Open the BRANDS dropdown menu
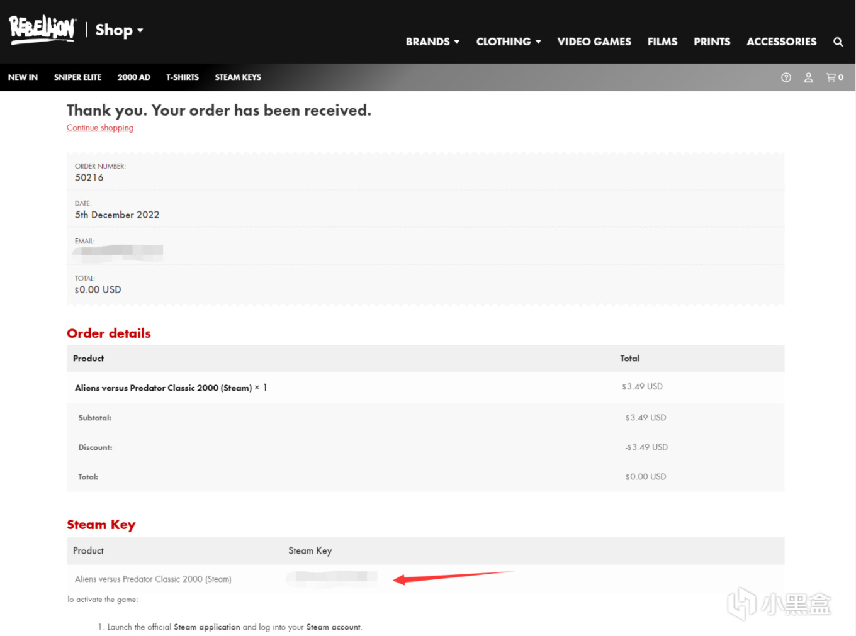This screenshot has height=636, width=856. (432, 42)
